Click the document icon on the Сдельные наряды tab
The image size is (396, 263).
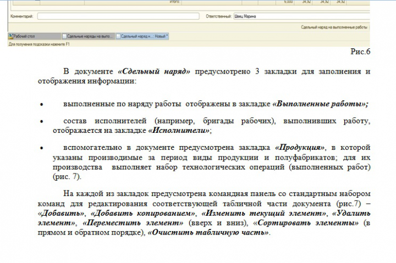[x=64, y=36]
